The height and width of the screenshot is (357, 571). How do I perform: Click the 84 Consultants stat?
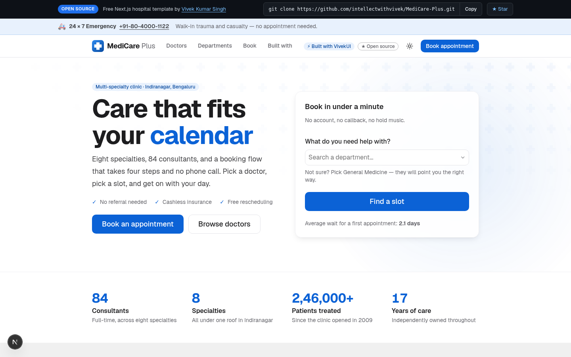pyautogui.click(x=134, y=307)
